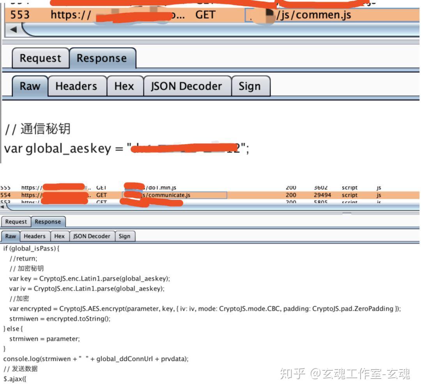Select the Headers tab in upper panel

pyautogui.click(x=77, y=86)
